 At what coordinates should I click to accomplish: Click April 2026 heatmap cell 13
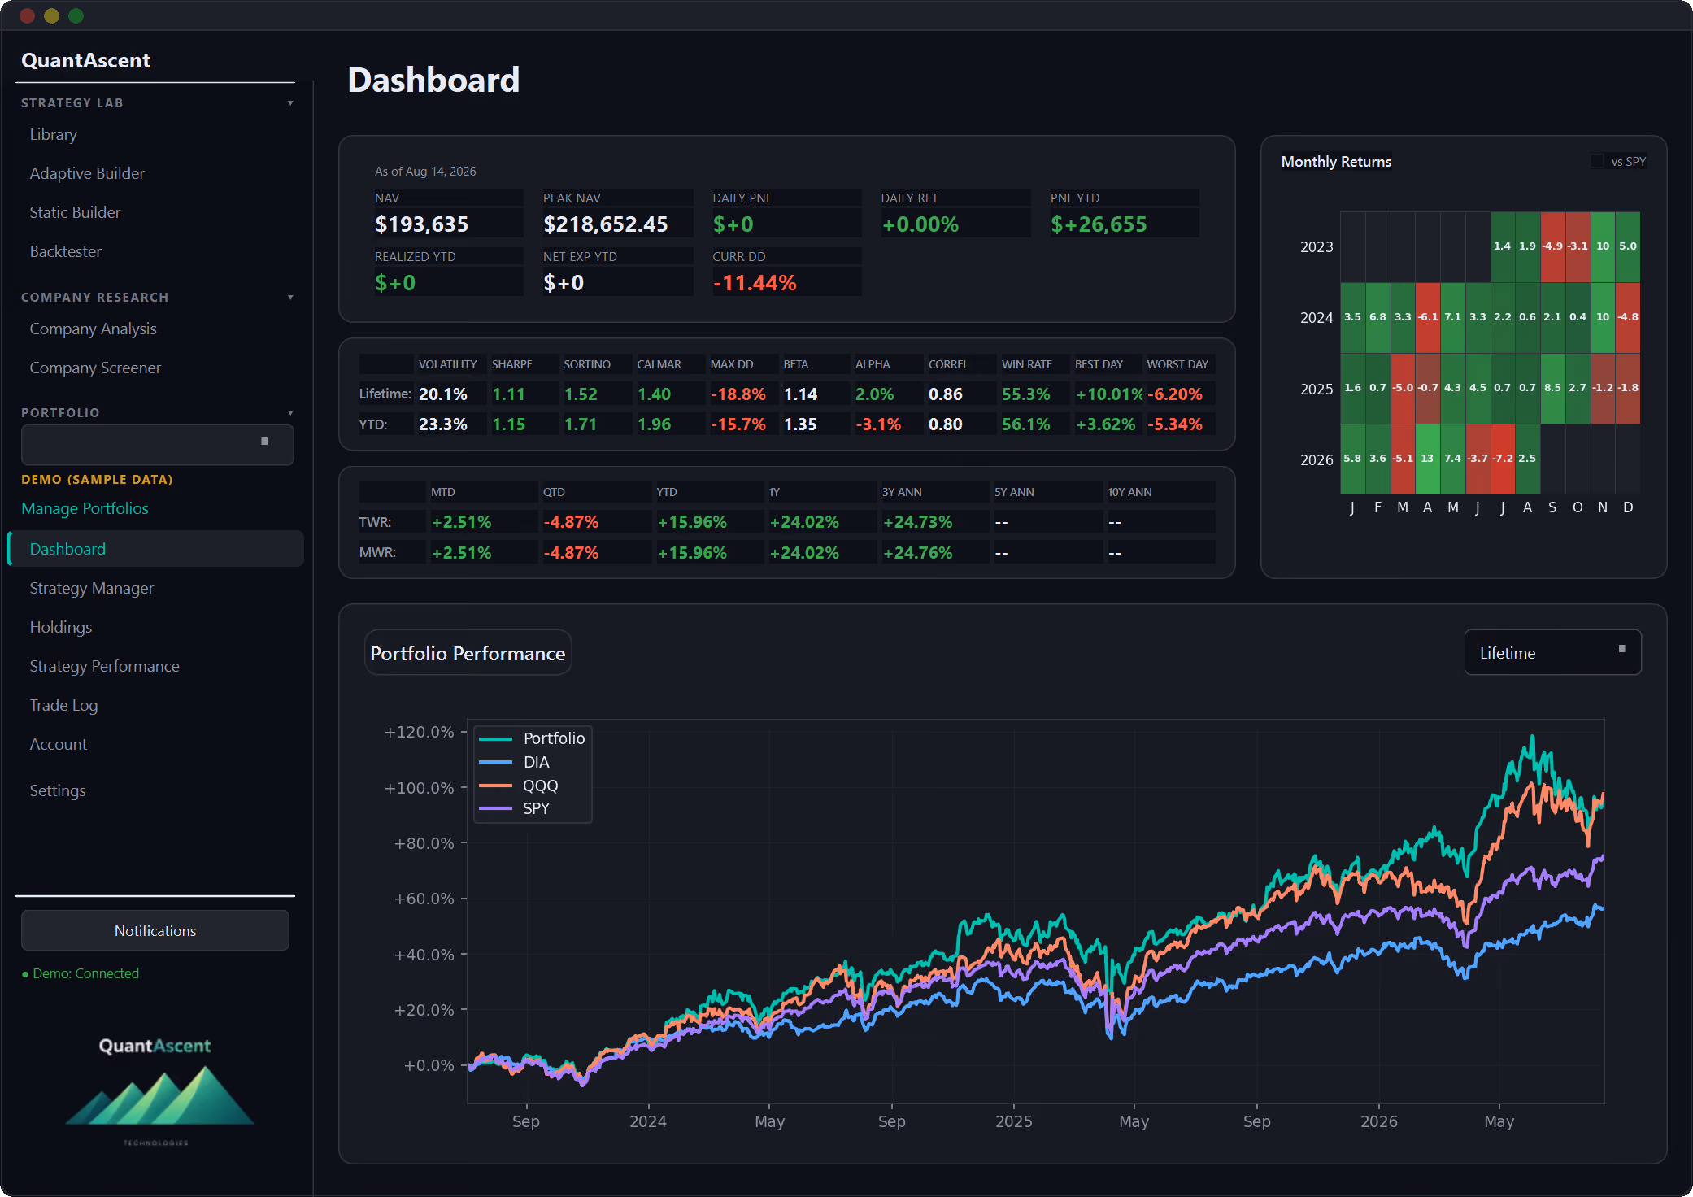tap(1428, 459)
